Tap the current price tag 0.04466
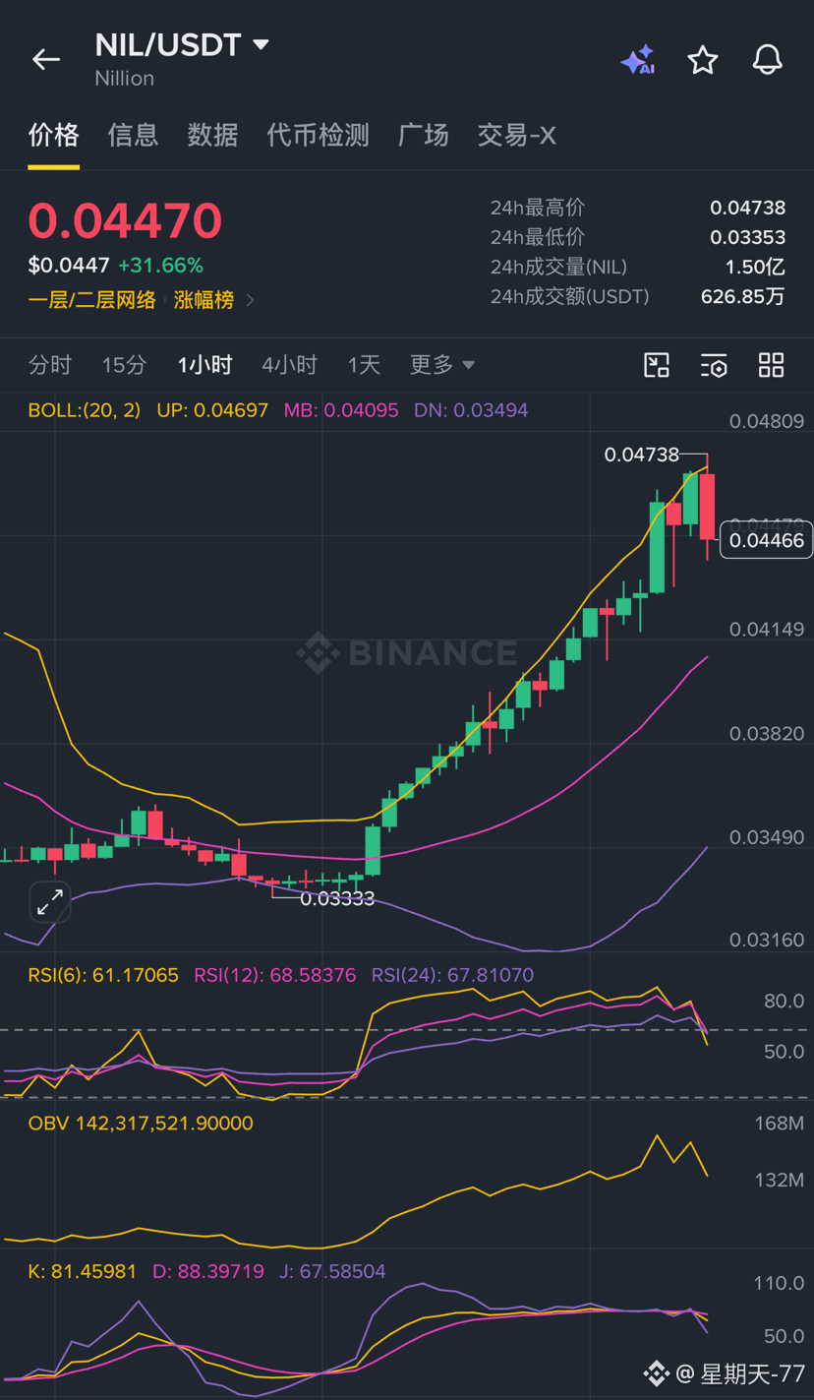Image resolution: width=814 pixels, height=1400 pixels. (x=766, y=540)
